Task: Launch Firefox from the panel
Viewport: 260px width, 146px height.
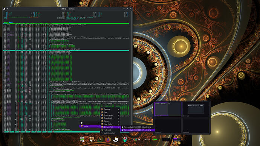Action: click(x=108, y=140)
